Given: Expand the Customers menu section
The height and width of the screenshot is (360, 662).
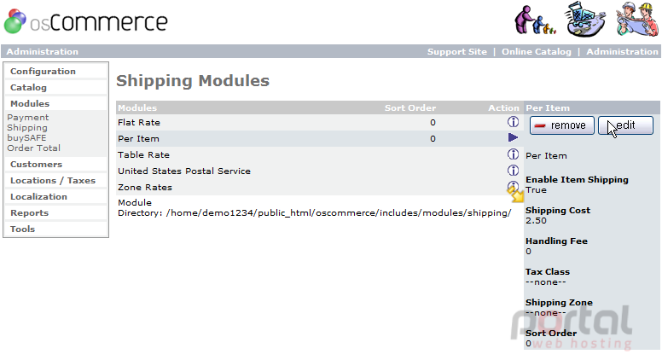Looking at the screenshot, I should 37,164.
